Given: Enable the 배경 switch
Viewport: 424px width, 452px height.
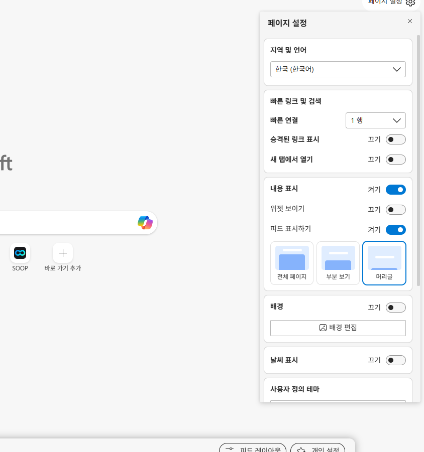Looking at the screenshot, I should 396,308.
